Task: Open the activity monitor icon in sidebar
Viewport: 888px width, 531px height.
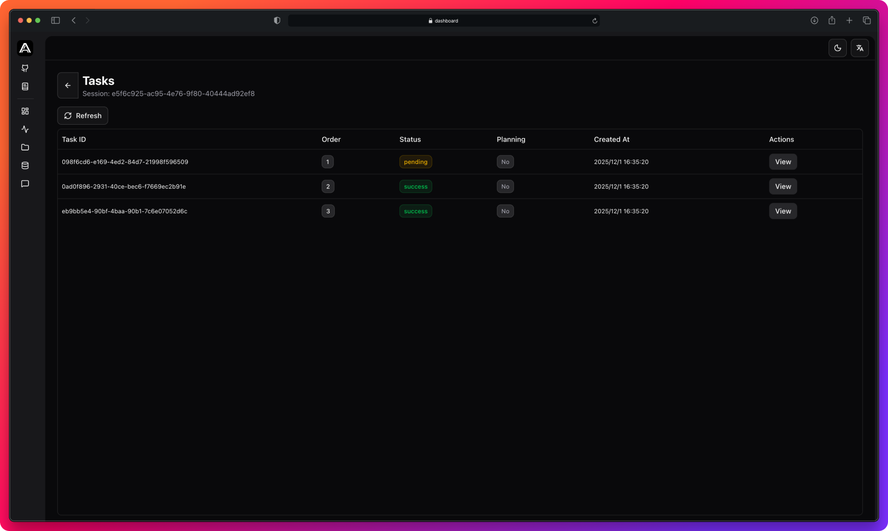Action: 25,129
